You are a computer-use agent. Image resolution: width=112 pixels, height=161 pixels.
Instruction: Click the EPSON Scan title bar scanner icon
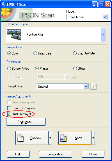point(3,4)
